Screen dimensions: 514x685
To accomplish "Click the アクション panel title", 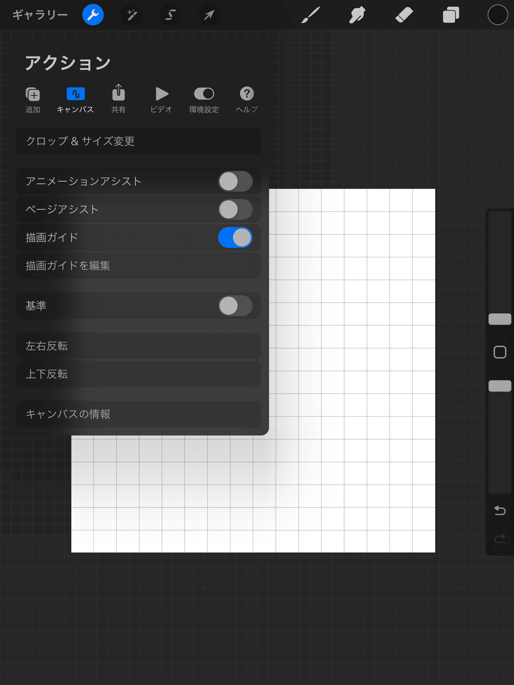I will coord(68,63).
